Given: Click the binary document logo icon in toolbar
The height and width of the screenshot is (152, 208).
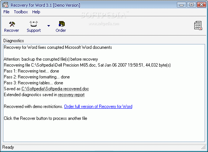Looking at the screenshot, I should pos(198,26).
